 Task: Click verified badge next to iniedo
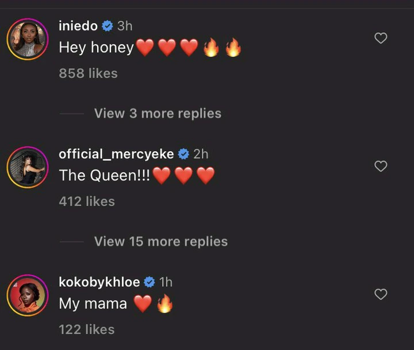tap(107, 26)
